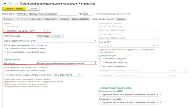The width and height of the screenshot is (195, 108).
Task: Click the Записать button
Action: pyautogui.click(x=33, y=9)
